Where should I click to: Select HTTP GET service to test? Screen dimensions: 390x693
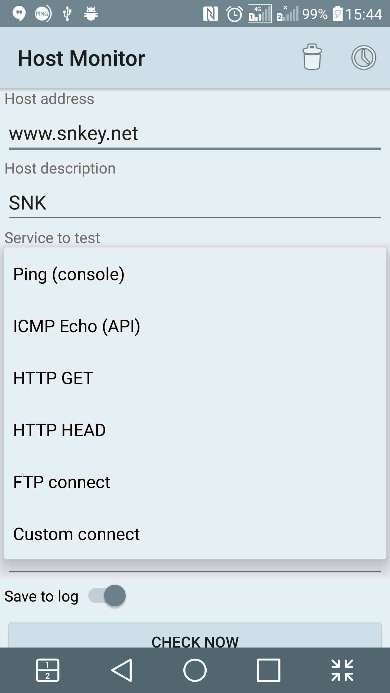[53, 378]
